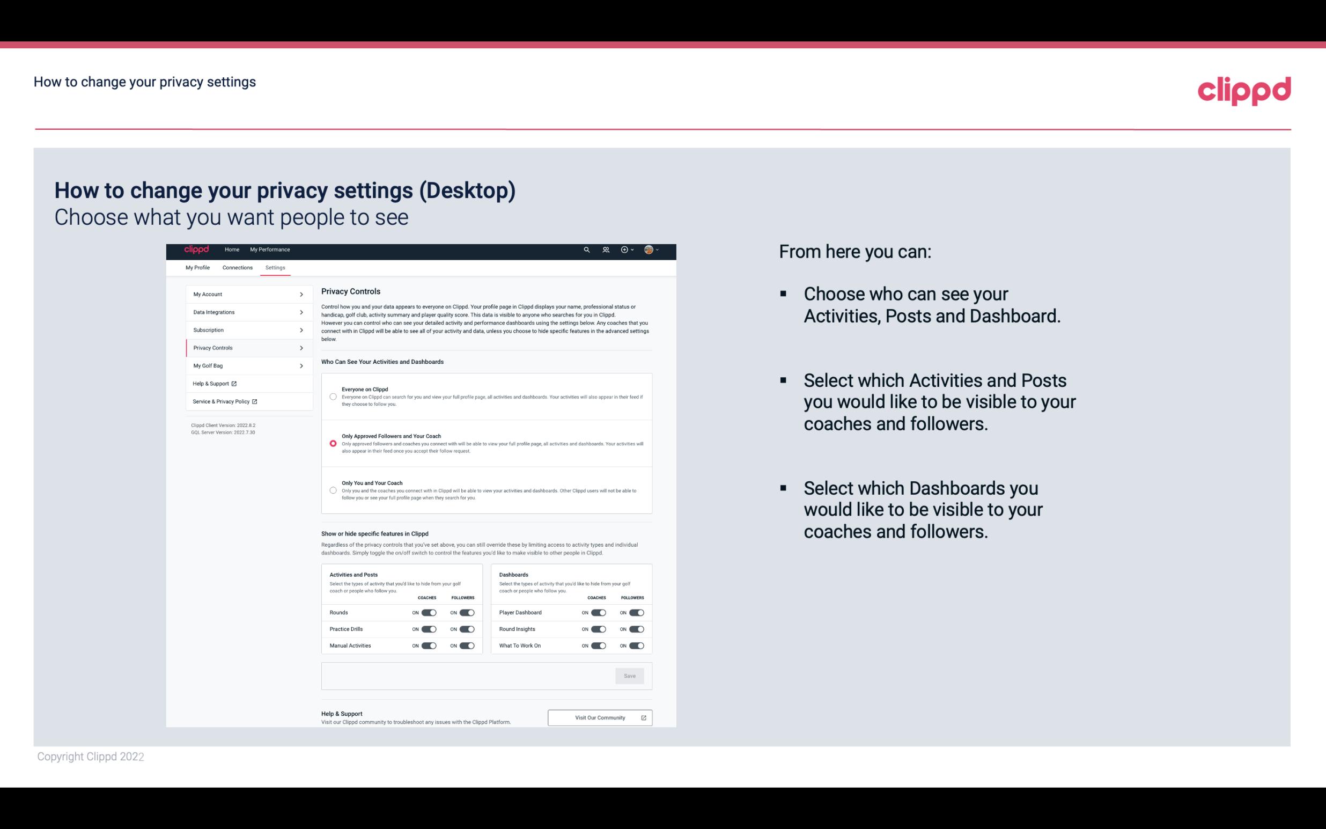Click the My Performance menu item
The height and width of the screenshot is (829, 1326).
[x=270, y=250]
